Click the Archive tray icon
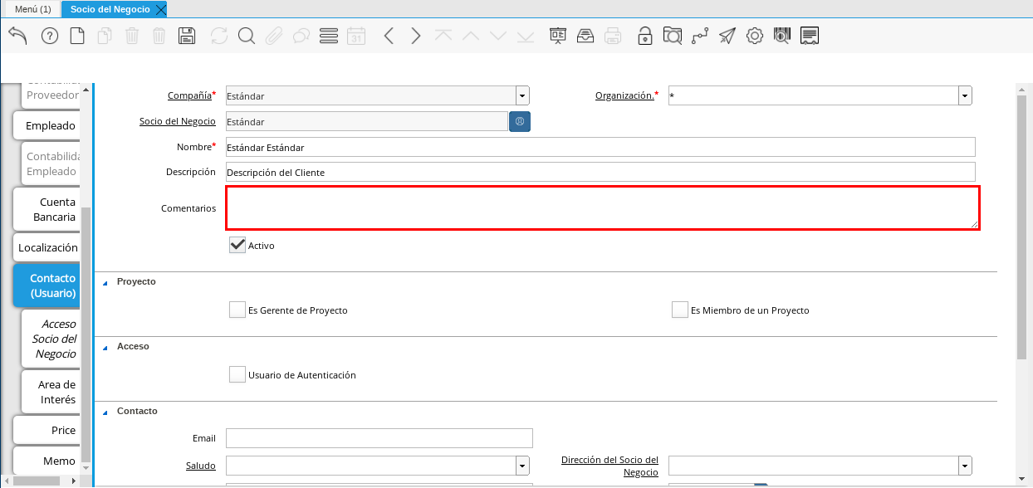1033x488 pixels. pyautogui.click(x=585, y=36)
